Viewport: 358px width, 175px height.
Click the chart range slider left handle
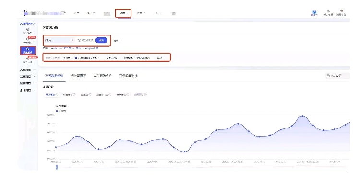(x=57, y=167)
